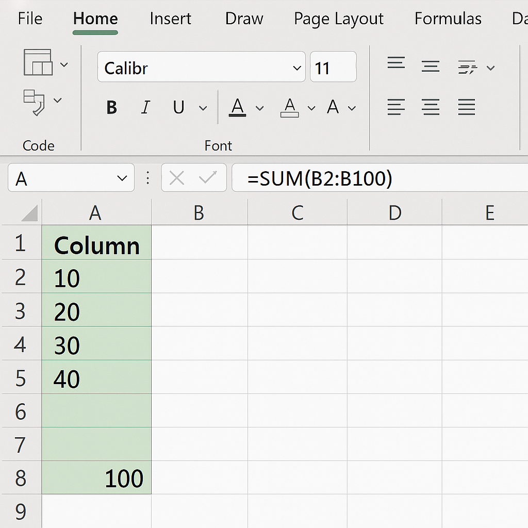Switch to the Formulas tab

tap(448, 19)
